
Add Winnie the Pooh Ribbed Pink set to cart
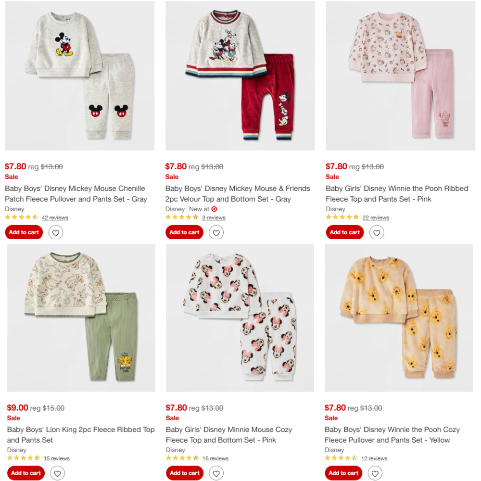tap(345, 232)
